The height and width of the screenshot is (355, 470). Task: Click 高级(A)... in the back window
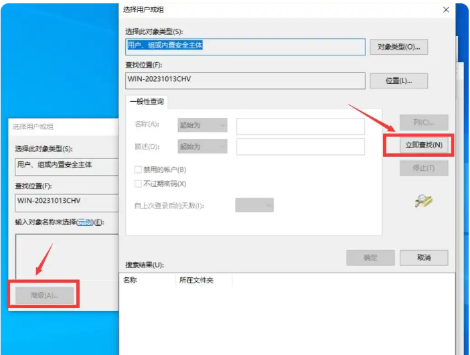pyautogui.click(x=44, y=295)
